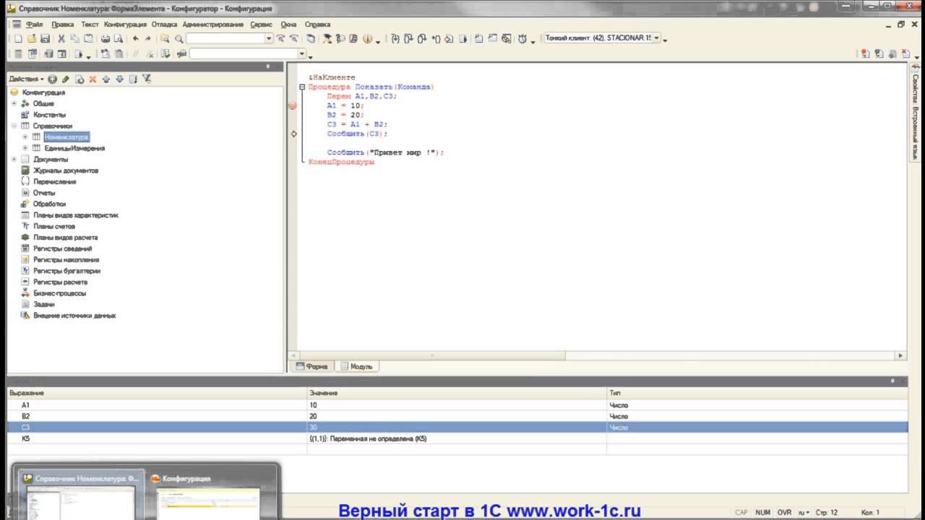The image size is (925, 520).
Task: Click the Move Up arrow in tree toolbar
Action: coord(106,79)
